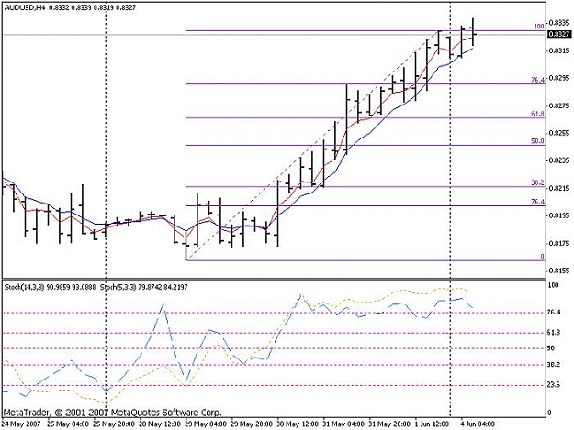
Task: Click the 0.8215 price axis label
Action: pos(559,188)
